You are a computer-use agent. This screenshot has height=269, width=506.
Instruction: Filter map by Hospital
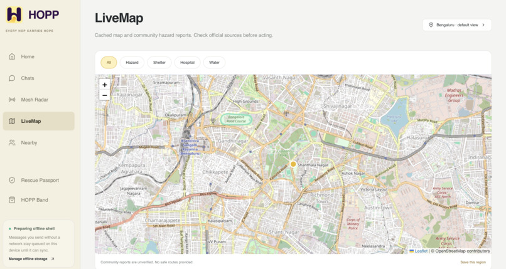coord(188,63)
